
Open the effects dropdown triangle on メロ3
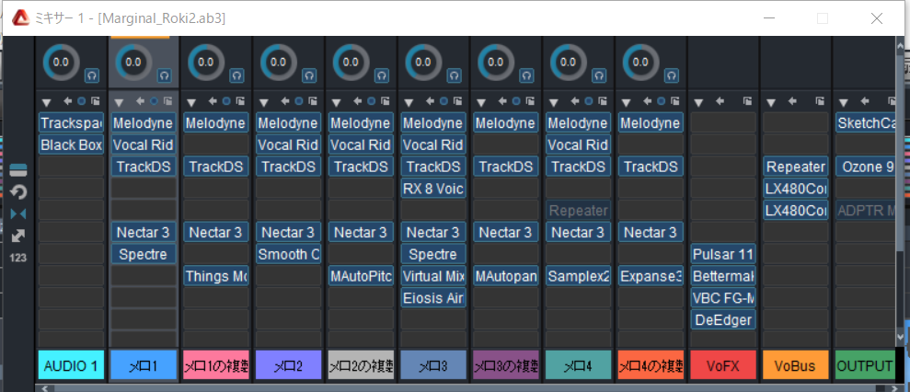(x=409, y=103)
